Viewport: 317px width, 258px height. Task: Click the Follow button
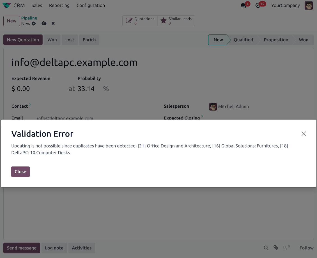pyautogui.click(x=306, y=248)
